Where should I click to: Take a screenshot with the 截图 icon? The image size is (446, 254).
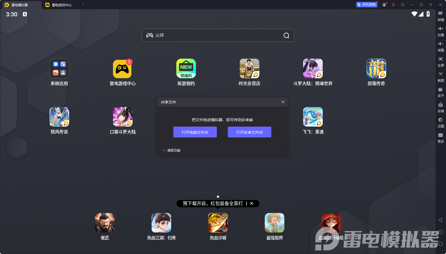(x=441, y=77)
